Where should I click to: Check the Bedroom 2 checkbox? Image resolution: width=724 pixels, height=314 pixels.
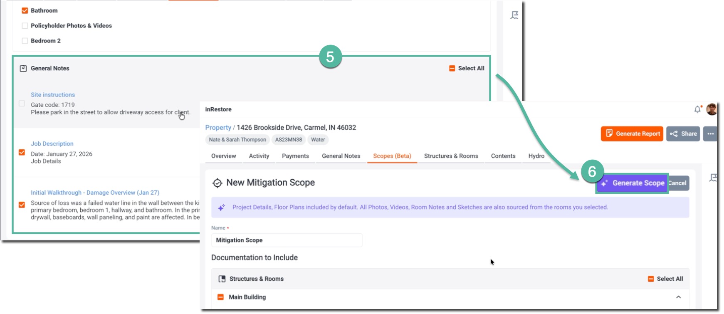(x=25, y=41)
